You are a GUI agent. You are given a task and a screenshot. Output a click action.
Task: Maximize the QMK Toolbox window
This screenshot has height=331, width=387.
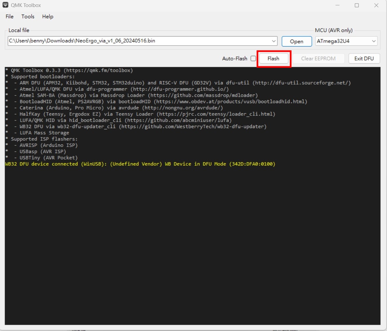pos(357,5)
